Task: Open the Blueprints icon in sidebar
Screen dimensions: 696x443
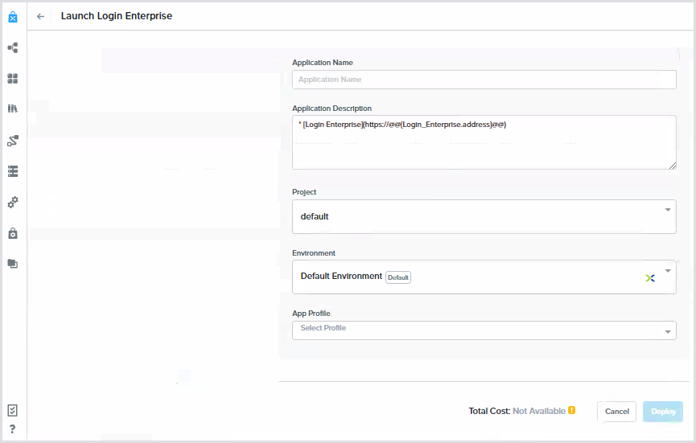Action: point(13,47)
